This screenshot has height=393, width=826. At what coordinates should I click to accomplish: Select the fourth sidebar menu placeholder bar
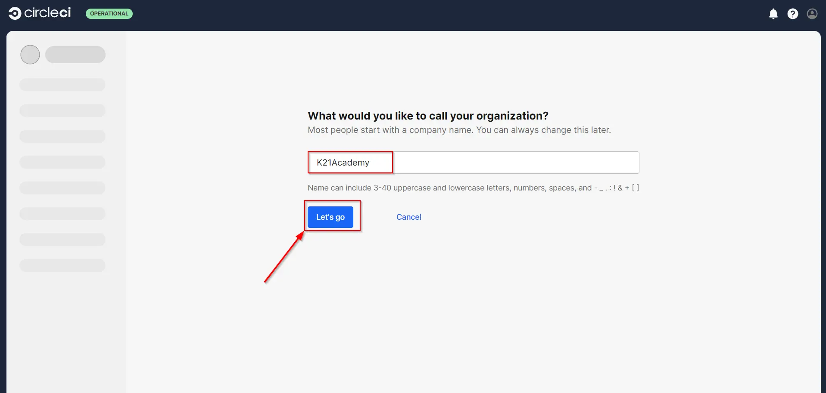(62, 162)
